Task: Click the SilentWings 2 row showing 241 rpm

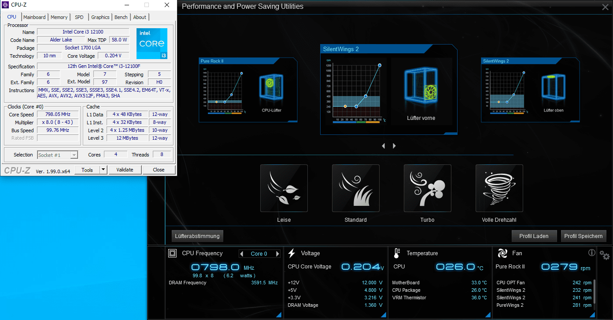Action: [544, 298]
